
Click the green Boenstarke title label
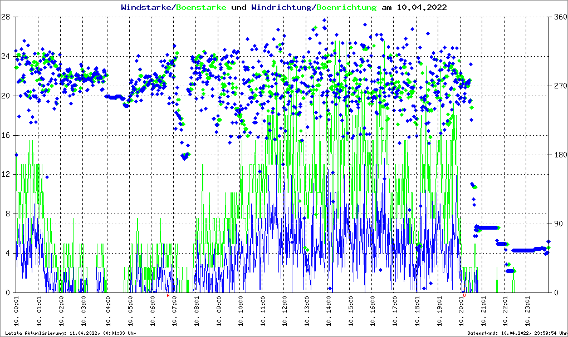(x=201, y=7)
